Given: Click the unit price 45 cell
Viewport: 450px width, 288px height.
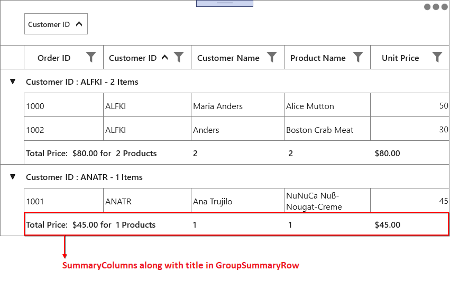Looking at the screenshot, I should coord(410,200).
